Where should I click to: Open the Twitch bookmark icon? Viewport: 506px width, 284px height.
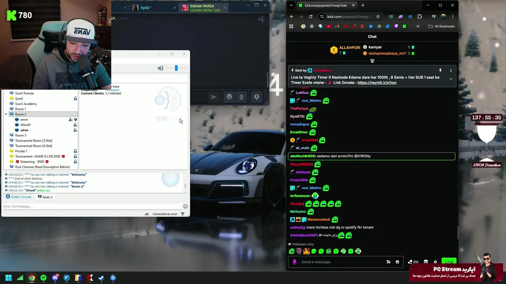pos(396,26)
